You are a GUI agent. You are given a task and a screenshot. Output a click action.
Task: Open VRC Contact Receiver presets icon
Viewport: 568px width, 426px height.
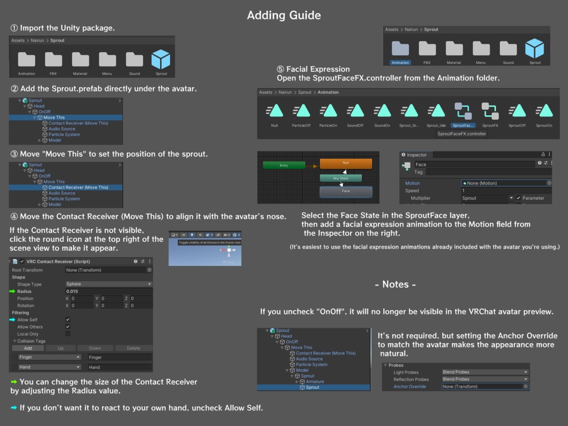tap(143, 261)
